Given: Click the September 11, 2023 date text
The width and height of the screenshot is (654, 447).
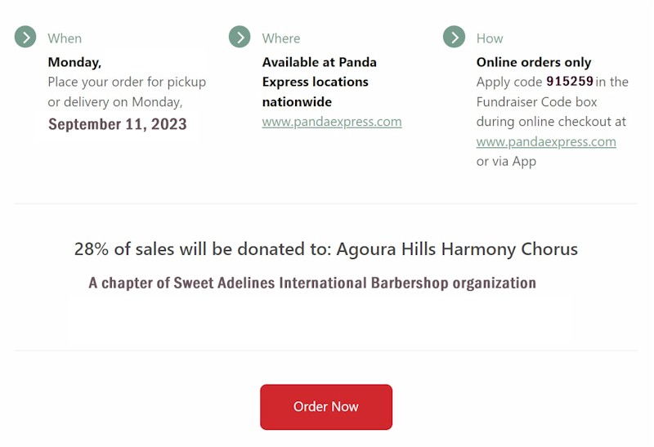Looking at the screenshot, I should coord(118,124).
